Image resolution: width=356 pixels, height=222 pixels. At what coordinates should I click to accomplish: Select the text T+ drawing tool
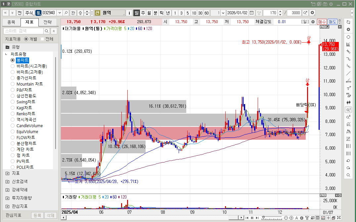coord(348,88)
